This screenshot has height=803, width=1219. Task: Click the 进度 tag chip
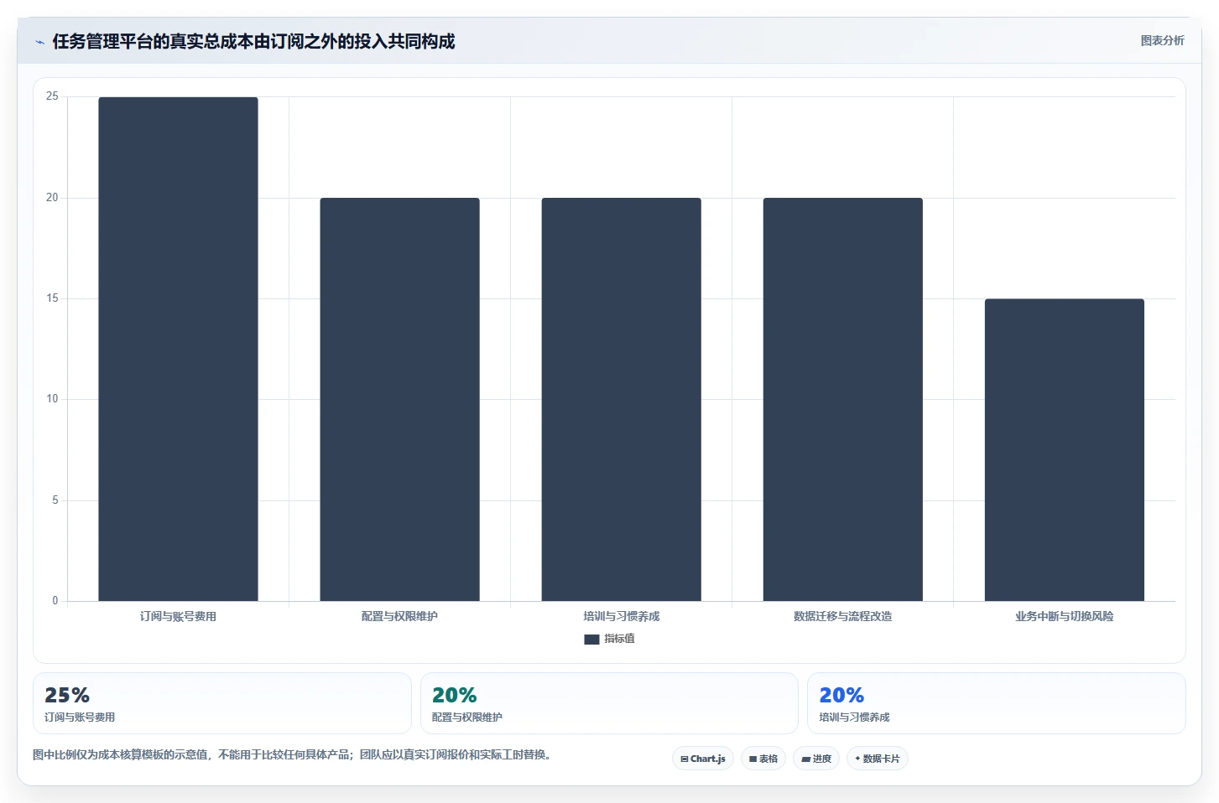coord(816,759)
